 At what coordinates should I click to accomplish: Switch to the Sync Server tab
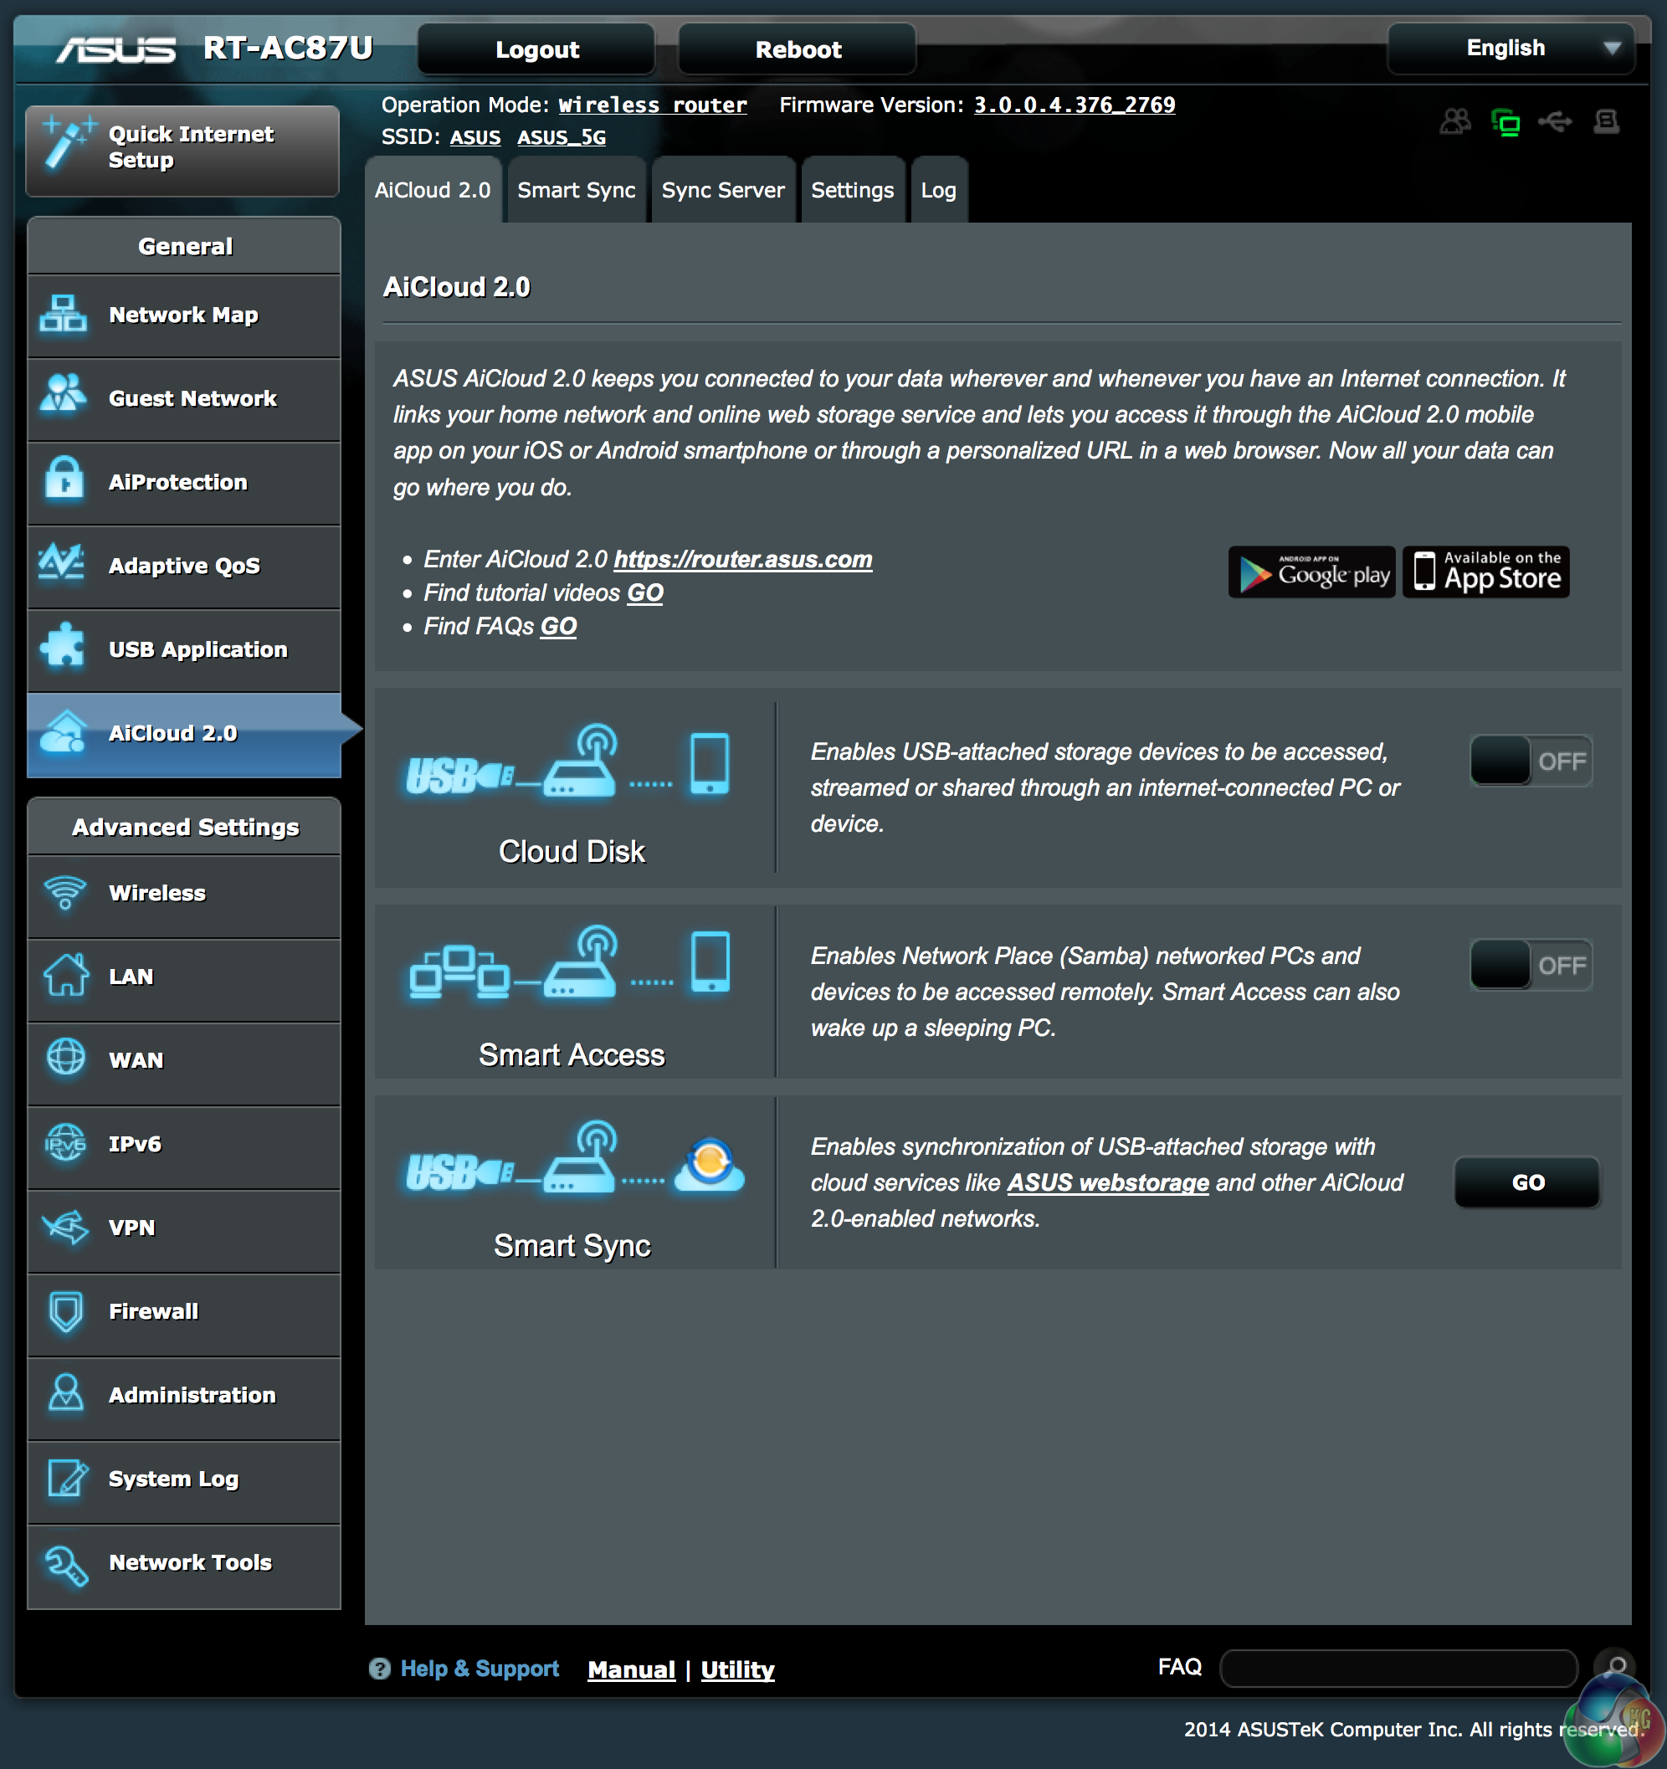click(x=723, y=191)
